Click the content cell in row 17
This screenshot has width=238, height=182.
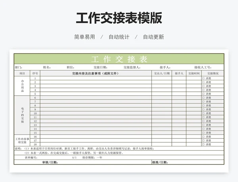tap(96, 140)
